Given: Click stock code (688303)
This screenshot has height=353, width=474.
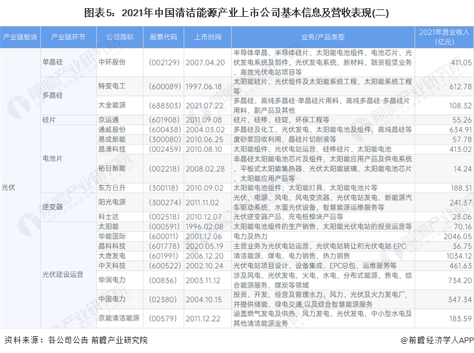Looking at the screenshot, I should [x=165, y=106].
